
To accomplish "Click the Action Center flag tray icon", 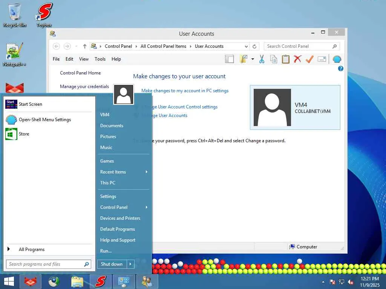I will [332, 282].
